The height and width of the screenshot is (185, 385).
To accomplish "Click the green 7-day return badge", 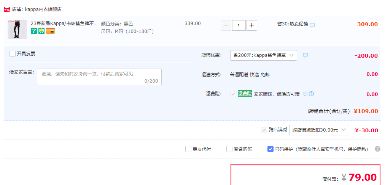I will point(33,31).
